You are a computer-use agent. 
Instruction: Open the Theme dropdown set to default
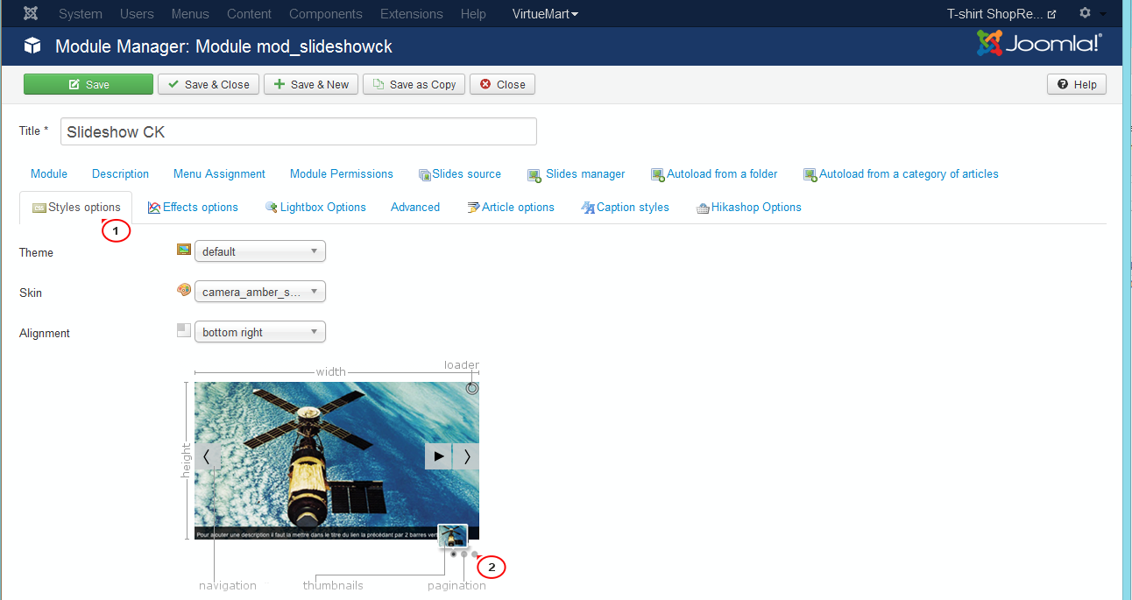click(x=260, y=251)
